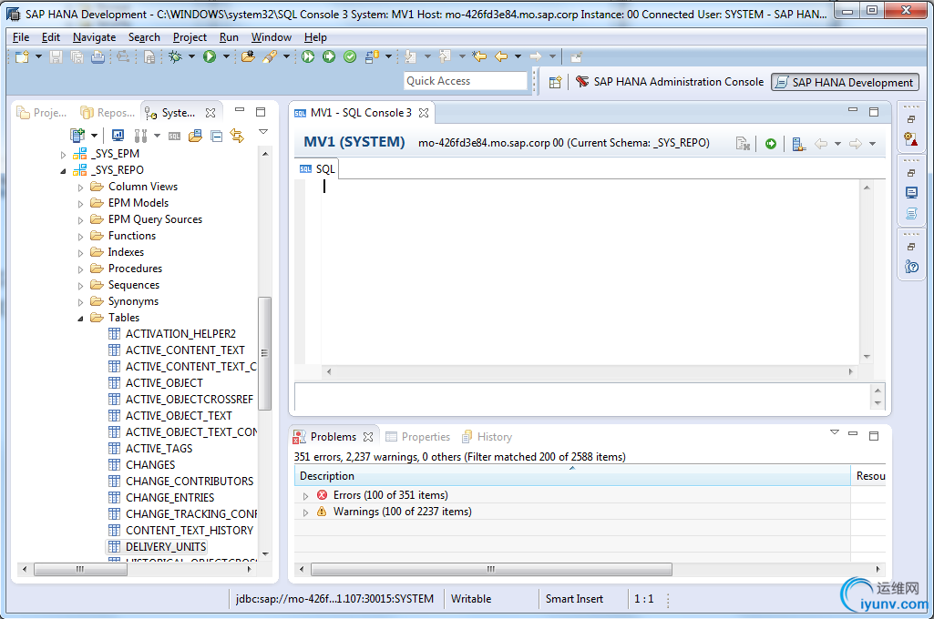Switch to the History tab
934x619 pixels.
coord(488,437)
